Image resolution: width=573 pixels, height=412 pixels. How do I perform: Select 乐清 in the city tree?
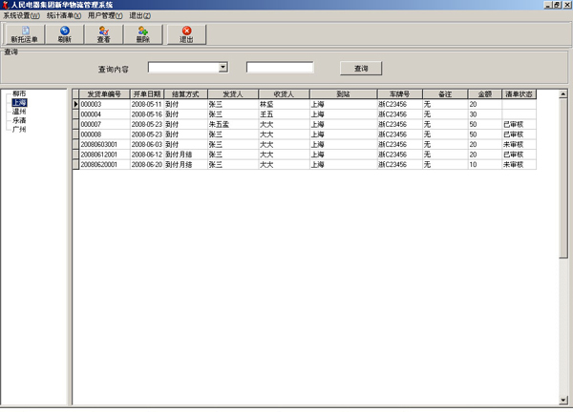19,120
